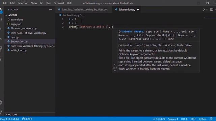Run Python file with the play button
Image resolution: width=216 pixels, height=121 pixels.
click(204, 10)
